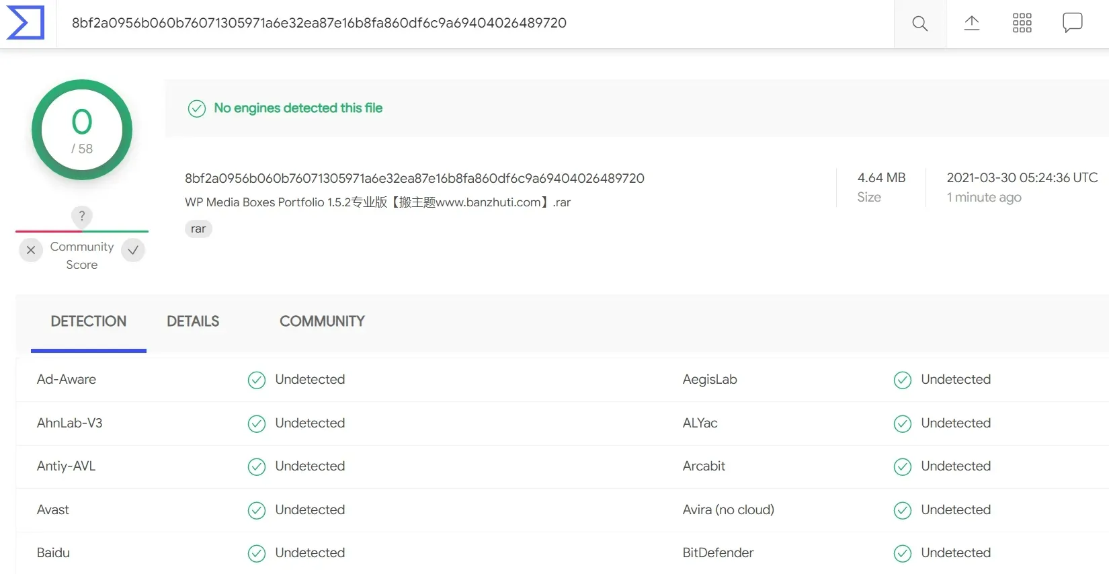Click the Ad-Aware undetected check icon
The image size is (1109, 574).
click(257, 380)
